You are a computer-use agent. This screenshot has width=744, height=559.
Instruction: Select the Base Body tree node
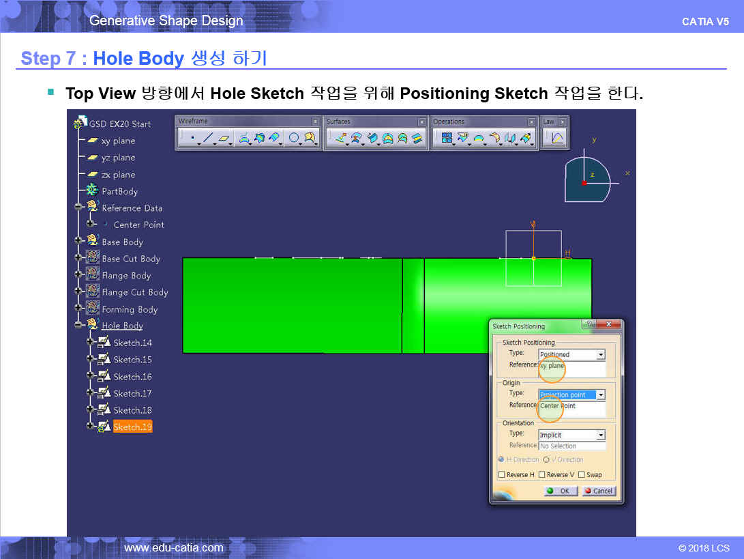[122, 242]
